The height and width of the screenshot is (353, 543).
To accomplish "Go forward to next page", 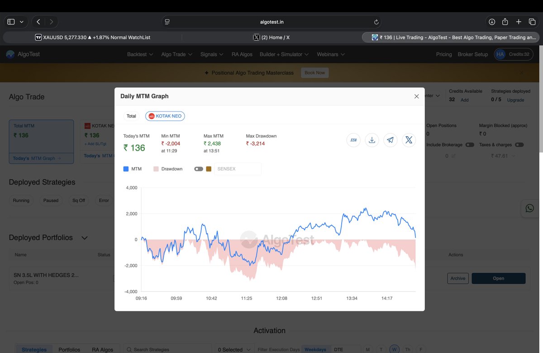I will click(x=52, y=22).
